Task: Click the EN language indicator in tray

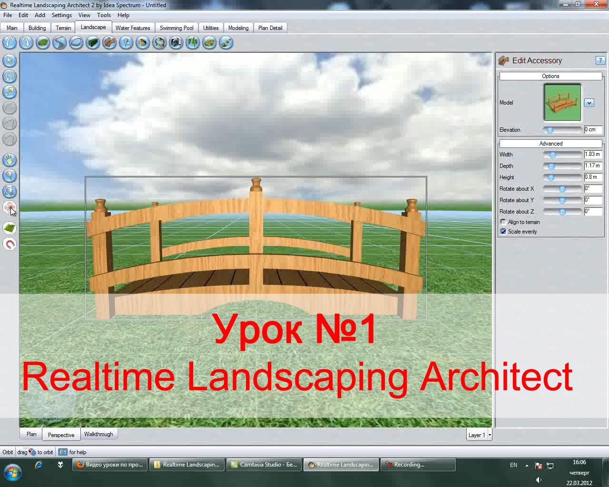Action: point(513,465)
